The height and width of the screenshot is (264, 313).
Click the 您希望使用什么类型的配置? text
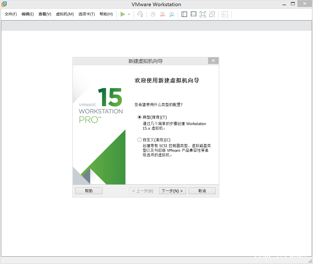pos(159,105)
